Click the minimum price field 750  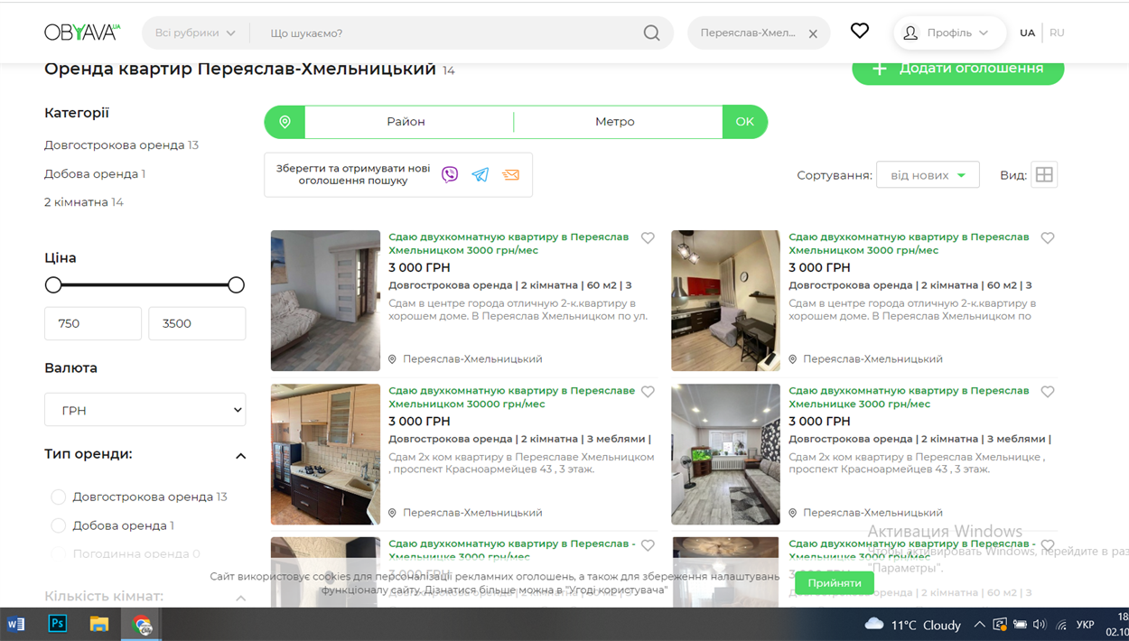pyautogui.click(x=93, y=323)
